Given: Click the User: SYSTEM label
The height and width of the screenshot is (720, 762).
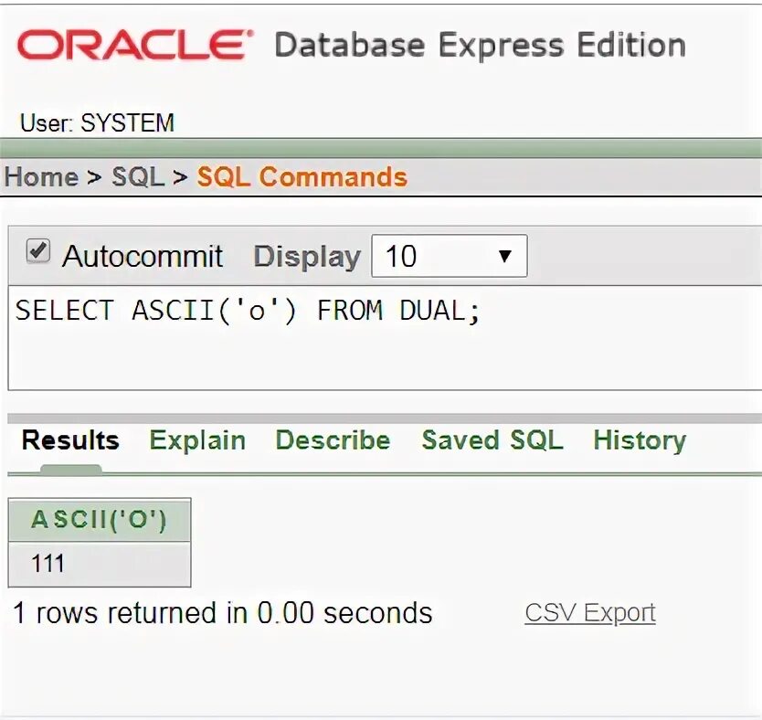Looking at the screenshot, I should [97, 123].
